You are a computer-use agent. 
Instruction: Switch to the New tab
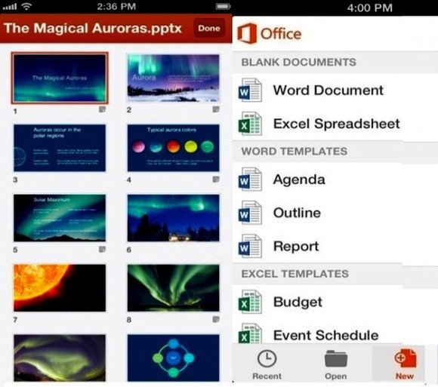(405, 364)
